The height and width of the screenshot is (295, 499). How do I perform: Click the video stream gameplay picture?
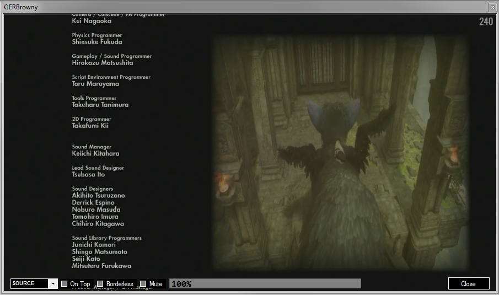click(341, 153)
